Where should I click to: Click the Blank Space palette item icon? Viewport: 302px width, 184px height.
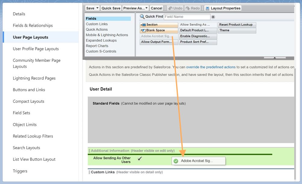pos(143,30)
